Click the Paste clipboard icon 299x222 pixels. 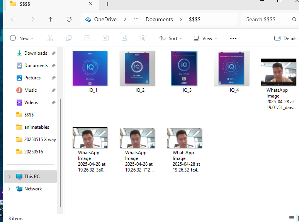(x=87, y=38)
